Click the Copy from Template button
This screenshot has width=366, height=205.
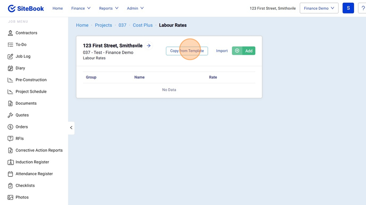[187, 51]
